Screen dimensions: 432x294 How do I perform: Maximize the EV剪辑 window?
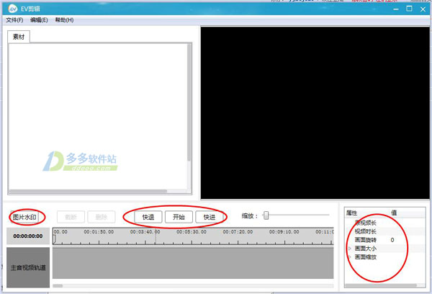tap(410, 9)
